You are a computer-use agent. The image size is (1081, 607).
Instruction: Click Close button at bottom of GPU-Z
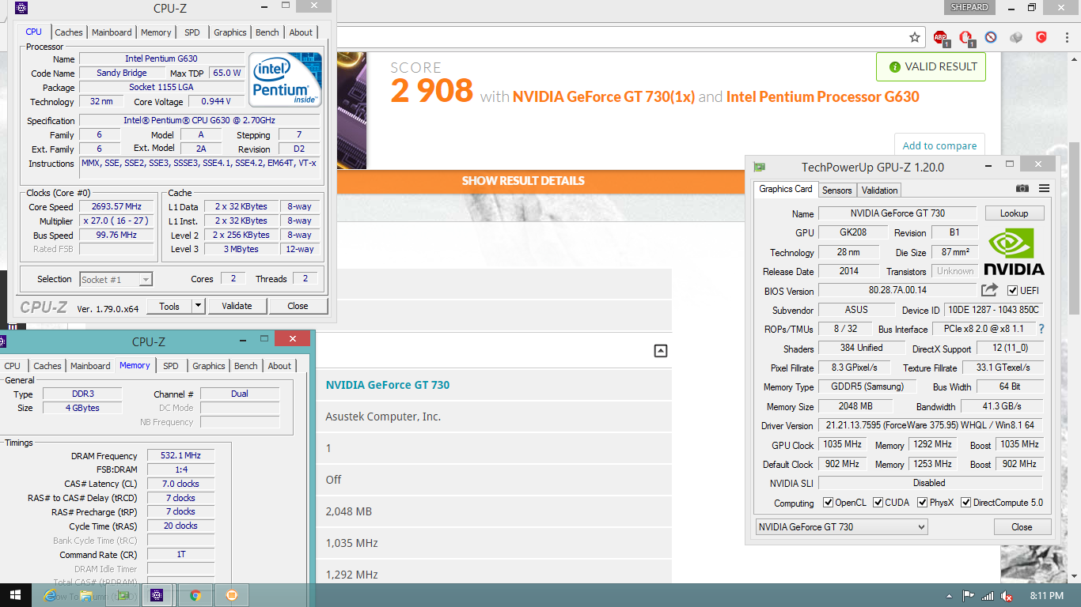1022,527
